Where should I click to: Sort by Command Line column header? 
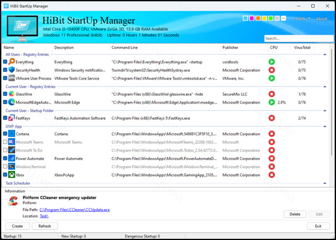125,48
